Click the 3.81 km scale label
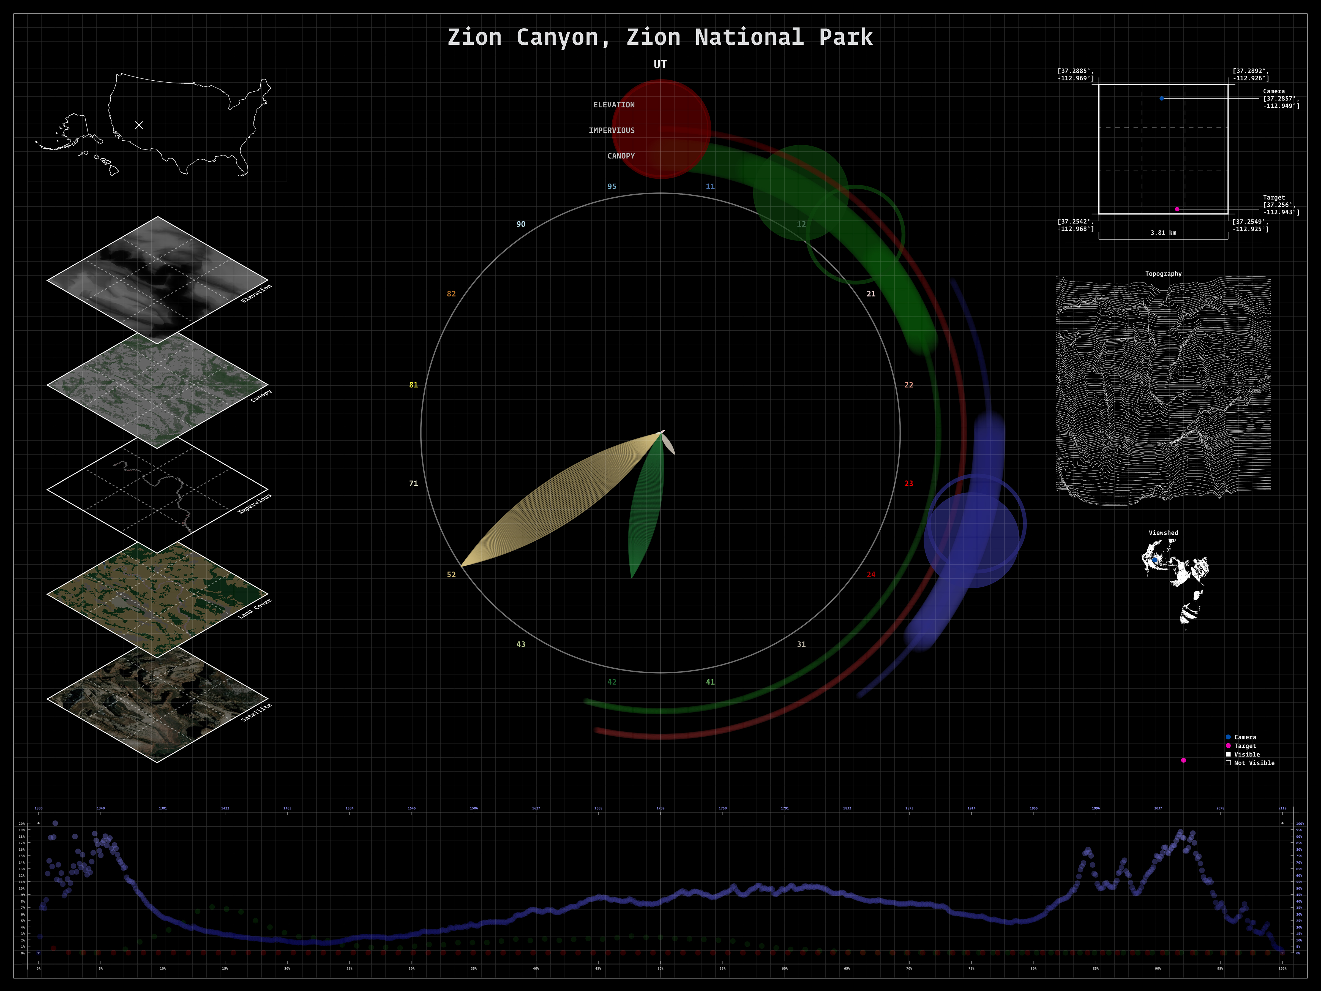The width and height of the screenshot is (1321, 991). pos(1163,233)
